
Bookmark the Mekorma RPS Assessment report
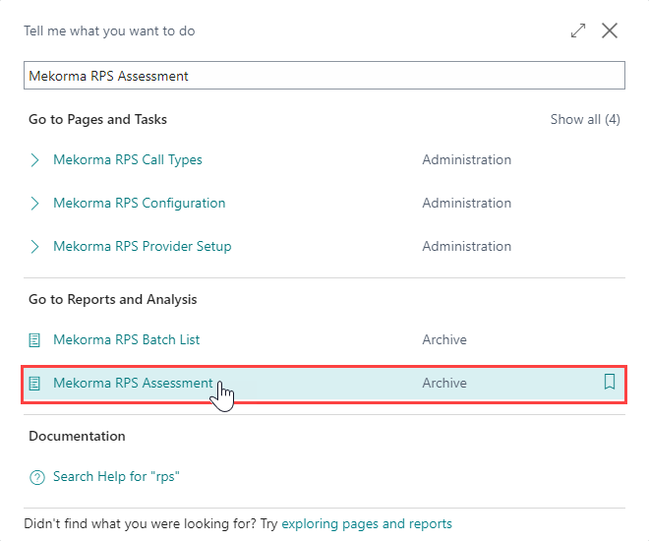[x=610, y=382]
